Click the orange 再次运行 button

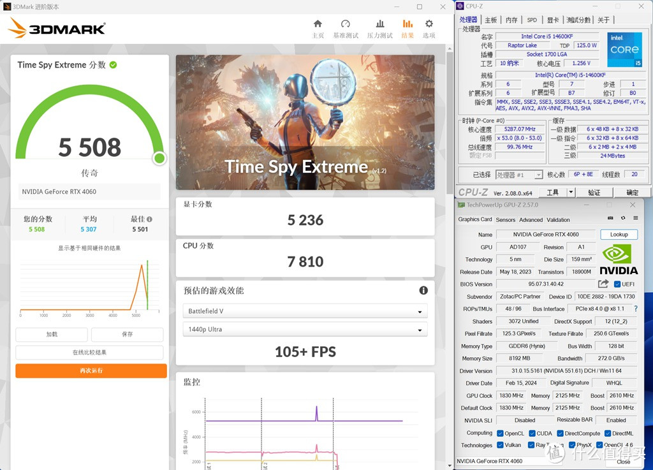pyautogui.click(x=91, y=371)
